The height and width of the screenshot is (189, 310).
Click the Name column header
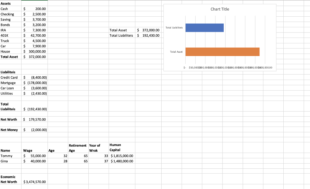coord(11,148)
